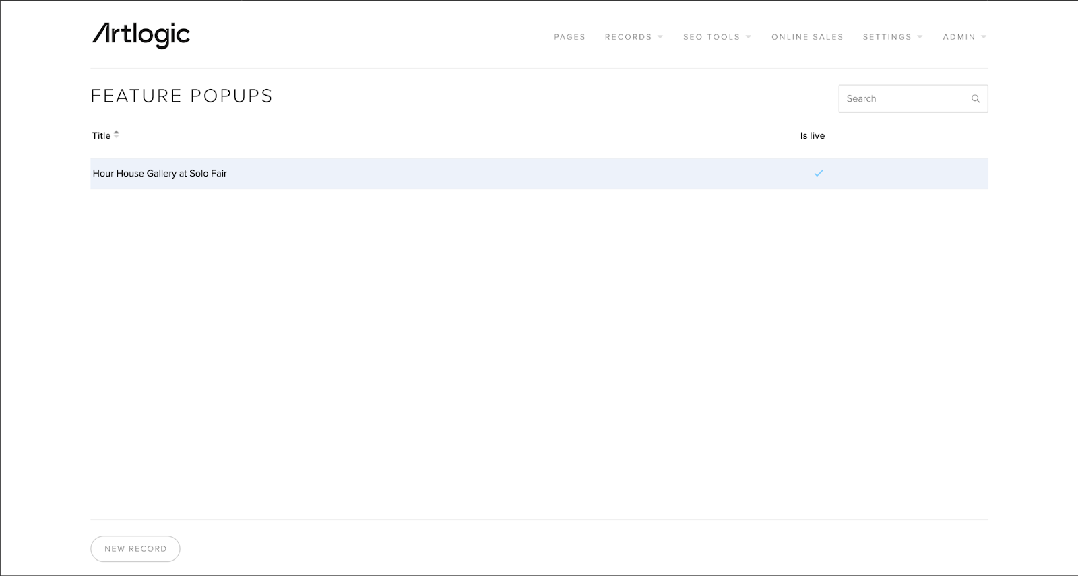Viewport: 1078px width, 576px height.
Task: Select the SEO Tools menu label
Action: pyautogui.click(x=711, y=37)
